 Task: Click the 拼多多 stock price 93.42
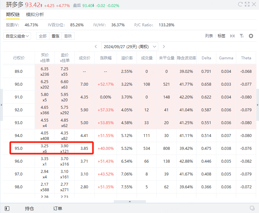33,5
